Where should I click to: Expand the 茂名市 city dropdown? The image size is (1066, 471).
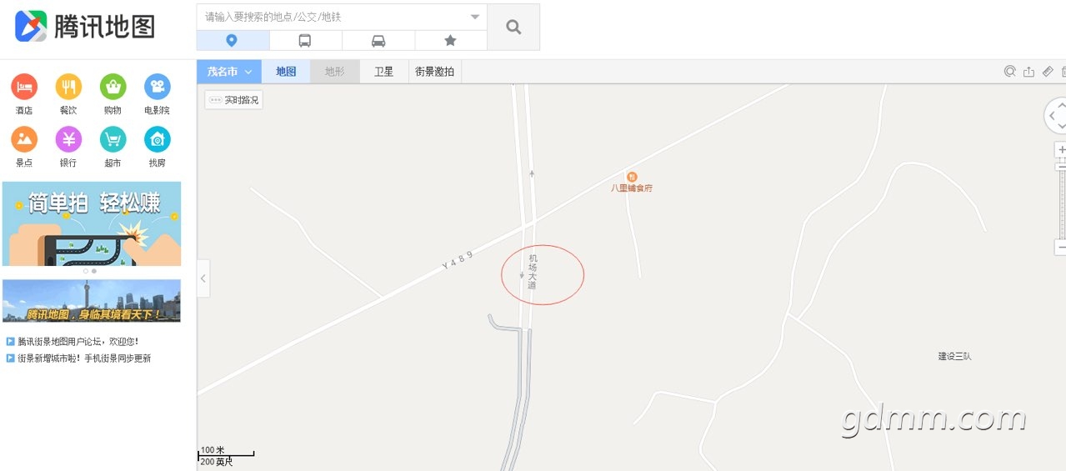coord(229,72)
